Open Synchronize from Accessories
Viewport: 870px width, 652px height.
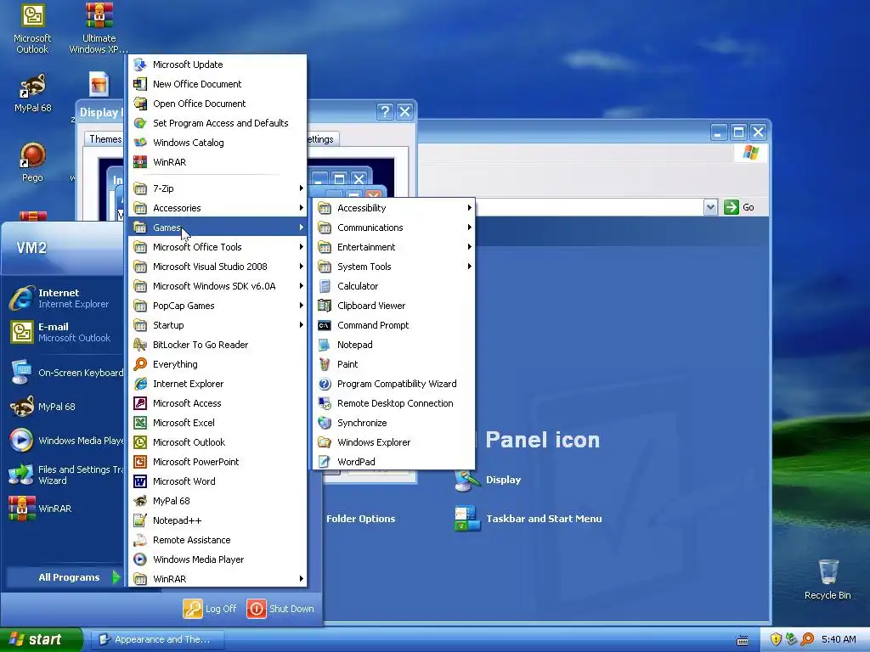(x=394, y=423)
